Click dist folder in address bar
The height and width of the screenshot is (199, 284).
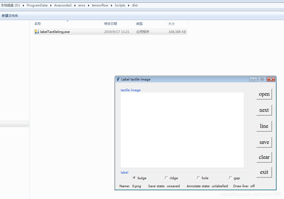pos(135,5)
